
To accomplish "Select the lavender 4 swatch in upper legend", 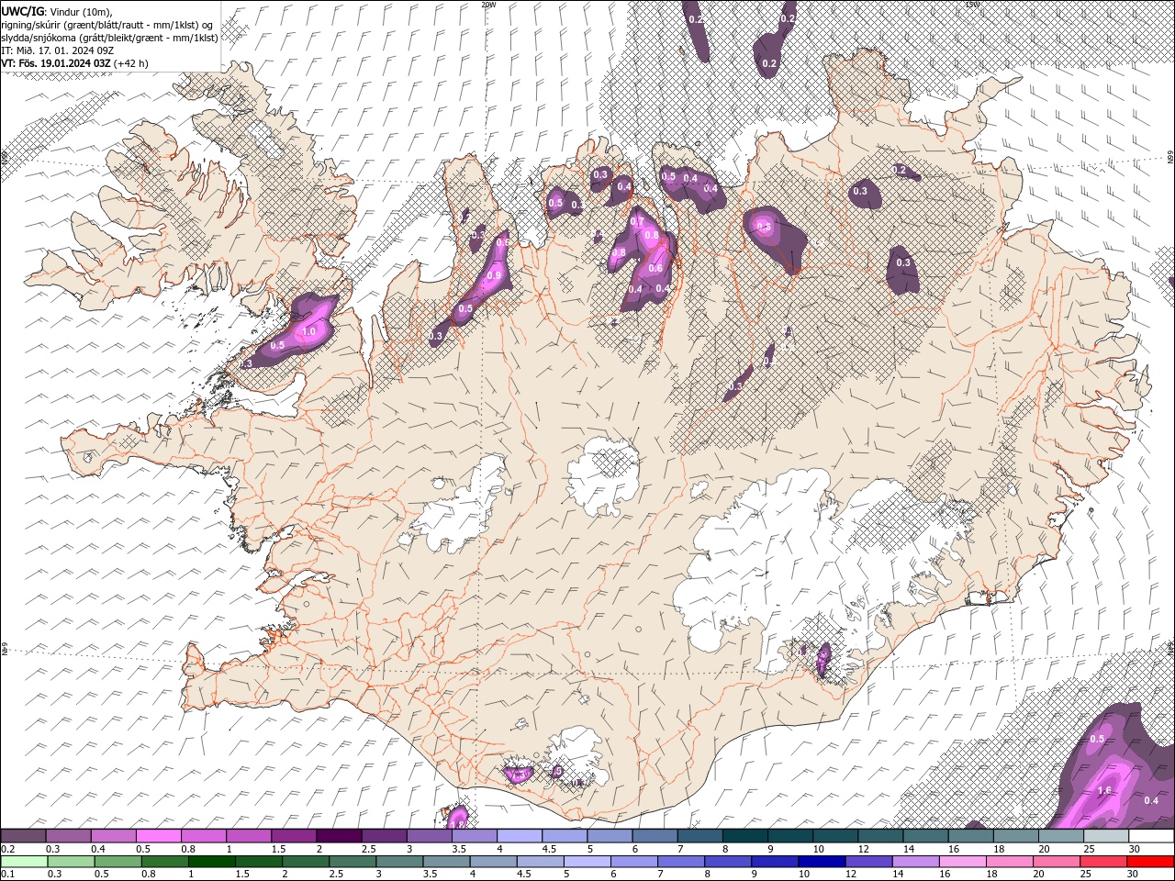I will click(520, 836).
